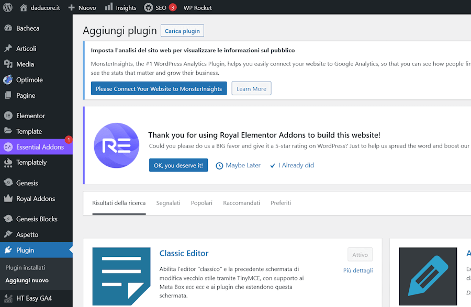Open the Templately menu label

pyautogui.click(x=31, y=162)
